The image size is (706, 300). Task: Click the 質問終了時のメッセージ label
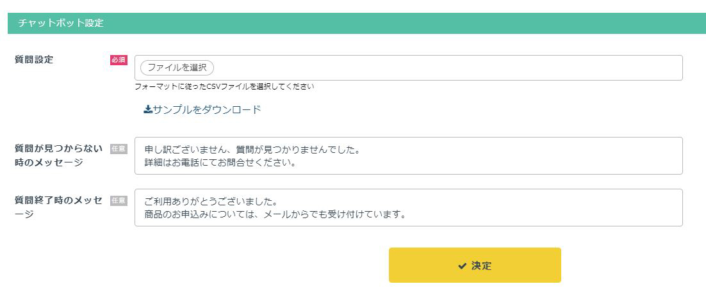(x=58, y=207)
